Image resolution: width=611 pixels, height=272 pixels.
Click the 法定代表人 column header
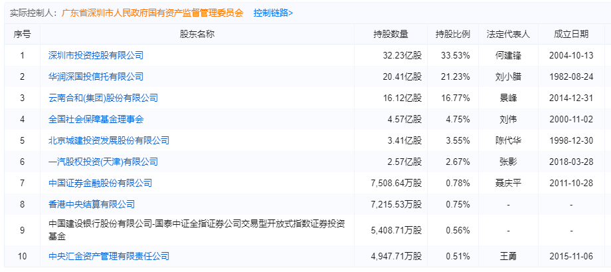(508, 34)
